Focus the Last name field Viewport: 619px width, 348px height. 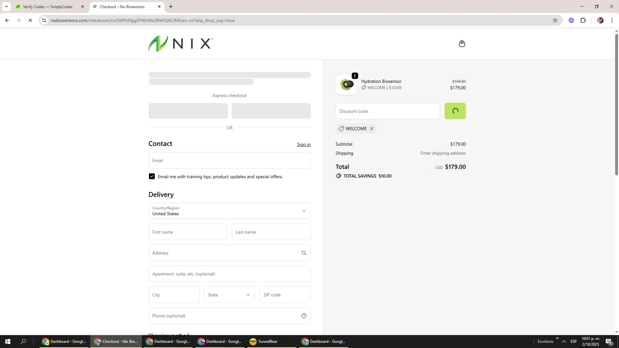271,232
